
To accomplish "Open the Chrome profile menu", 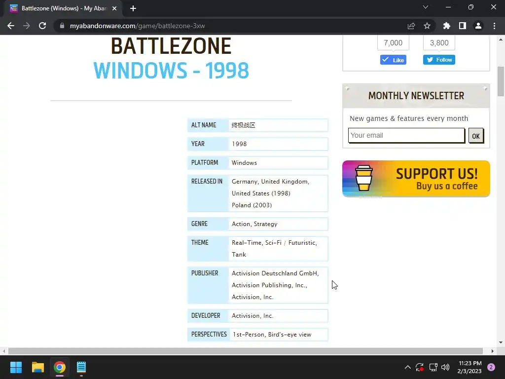I will click(x=478, y=26).
